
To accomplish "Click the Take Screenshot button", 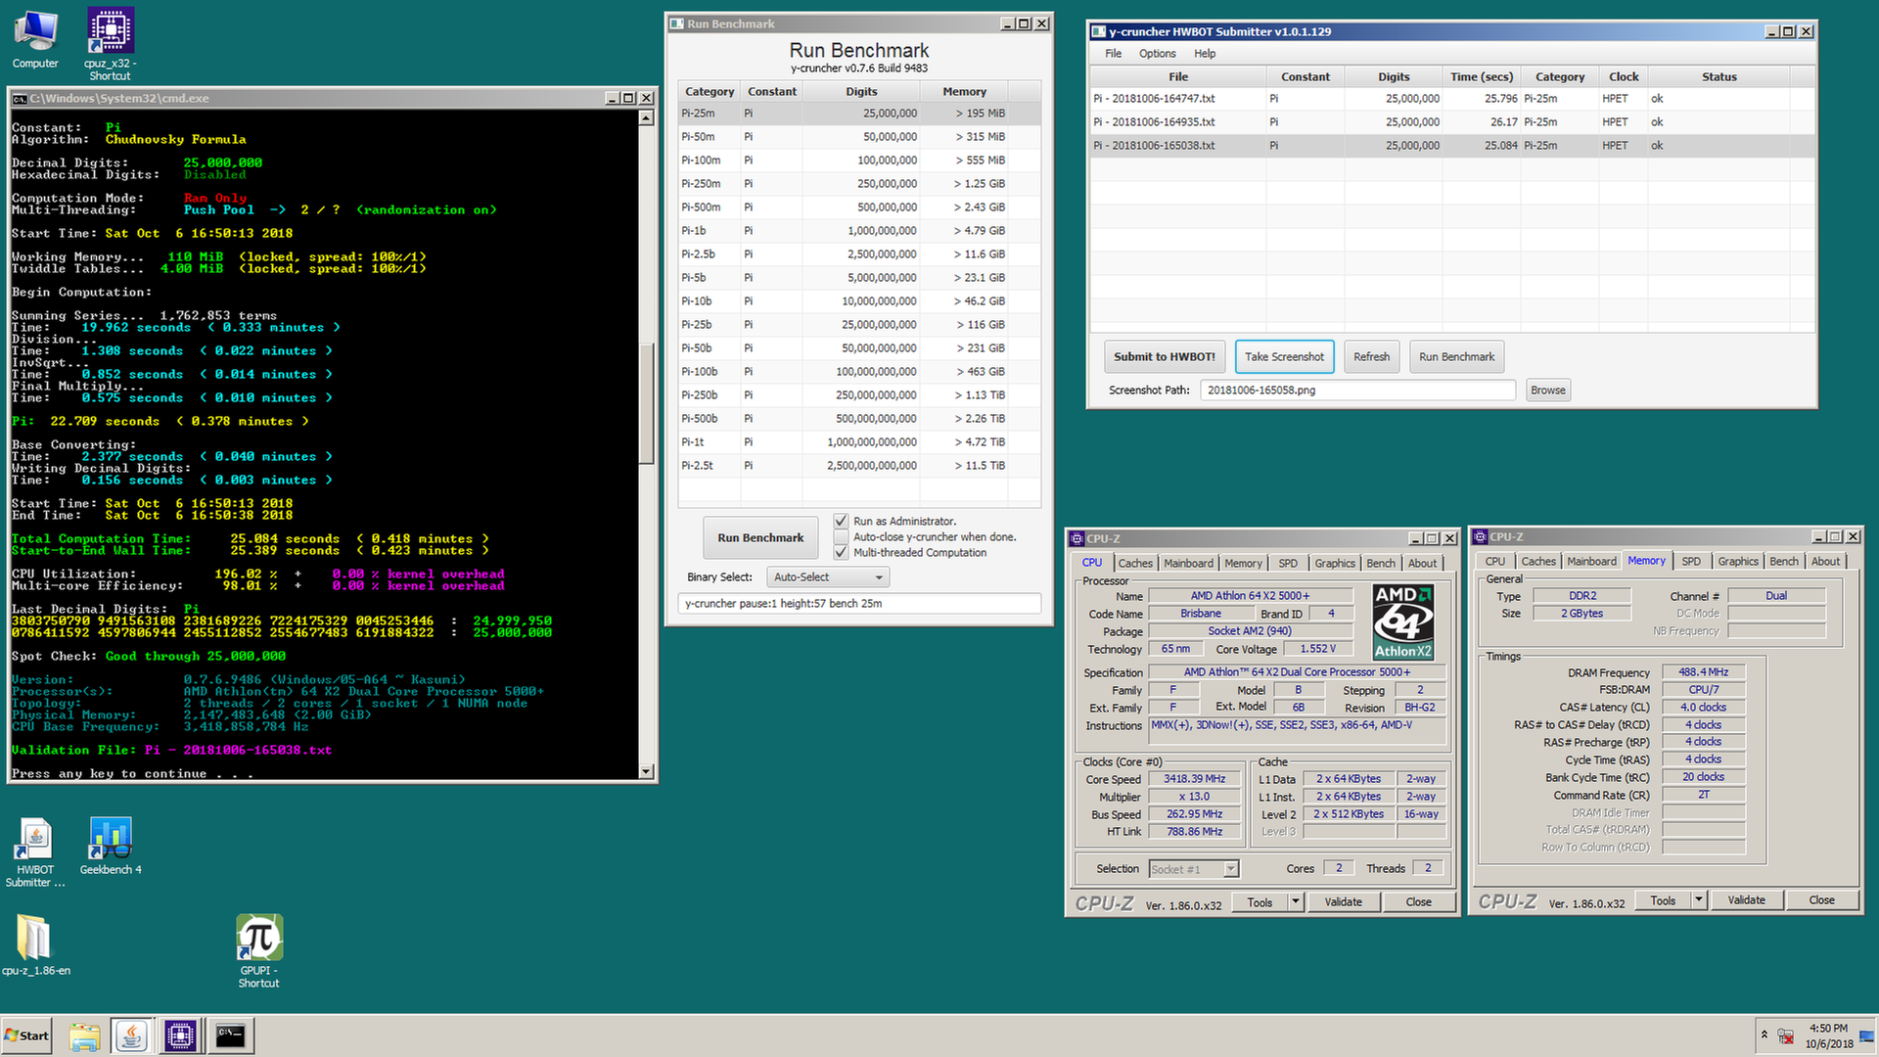I will (1284, 356).
